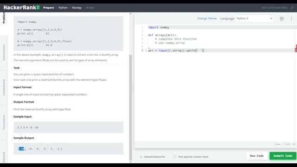Click the Submit Code button

283,156
